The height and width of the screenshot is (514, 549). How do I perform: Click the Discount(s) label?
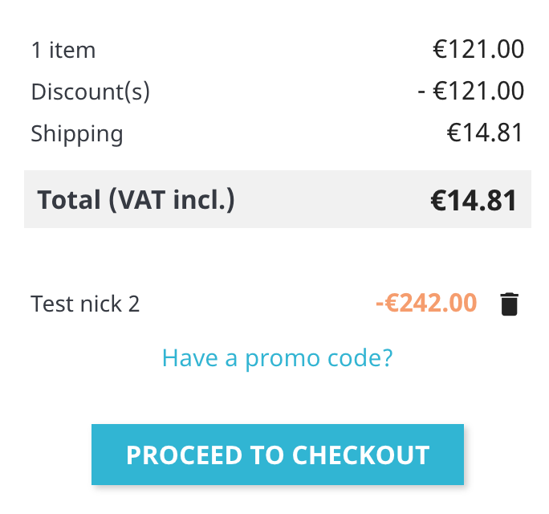click(91, 92)
